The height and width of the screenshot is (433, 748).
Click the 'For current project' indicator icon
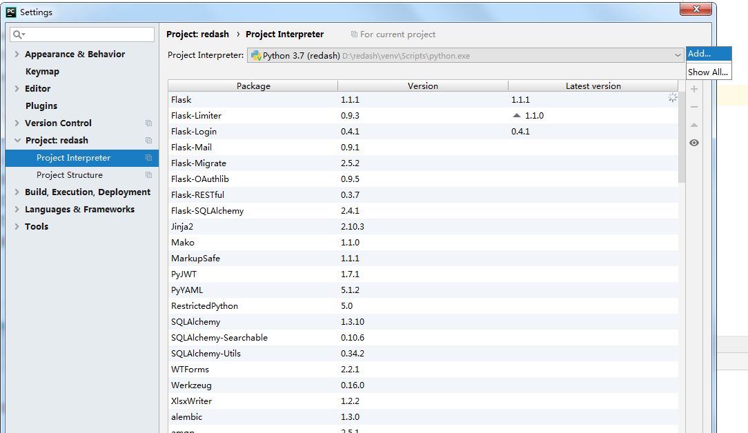pyautogui.click(x=353, y=34)
